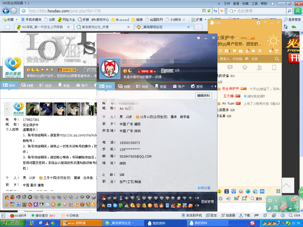
Task: Click the green user login icon
Action: pyautogui.click(x=298, y=11)
